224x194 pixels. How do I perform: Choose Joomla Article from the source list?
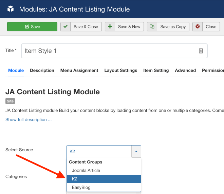[86, 171]
